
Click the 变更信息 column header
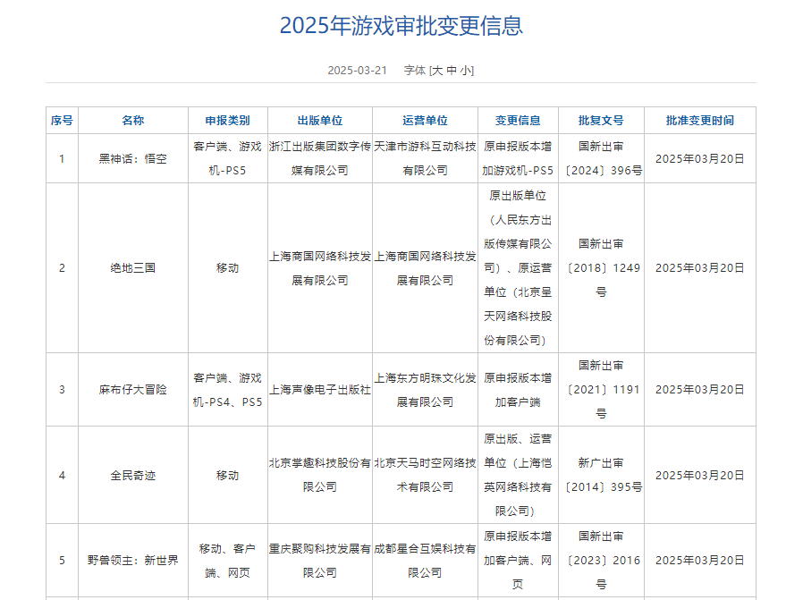coord(518,121)
